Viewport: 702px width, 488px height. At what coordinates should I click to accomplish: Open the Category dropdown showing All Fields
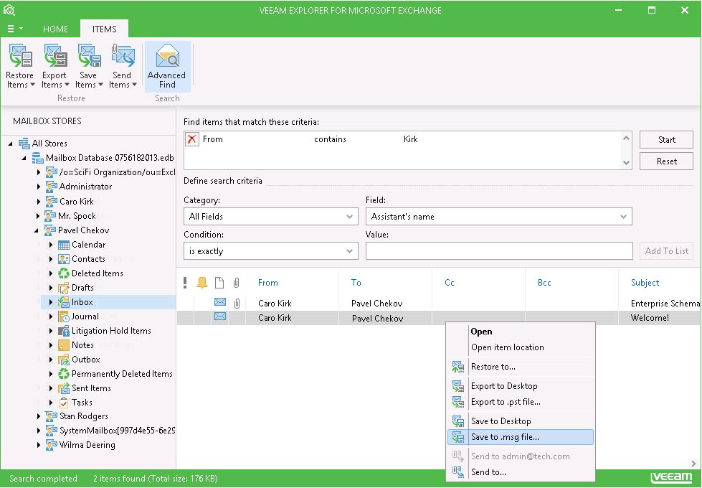270,217
